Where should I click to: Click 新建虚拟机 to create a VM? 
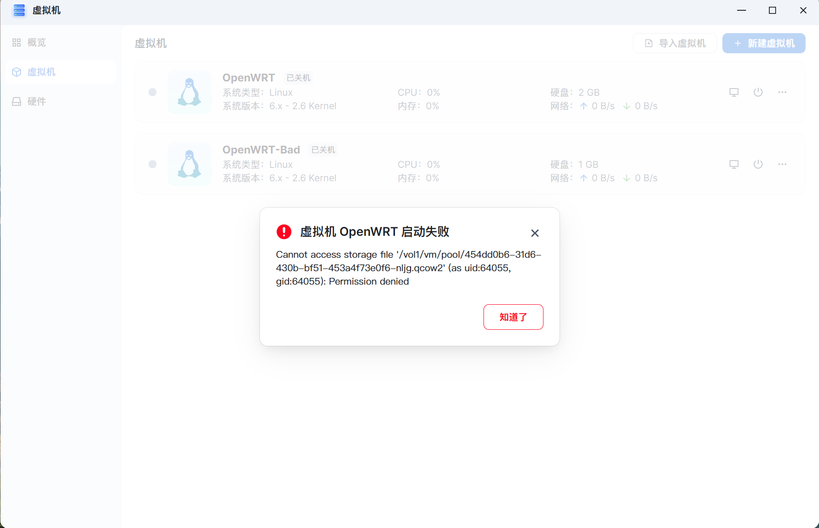point(764,43)
